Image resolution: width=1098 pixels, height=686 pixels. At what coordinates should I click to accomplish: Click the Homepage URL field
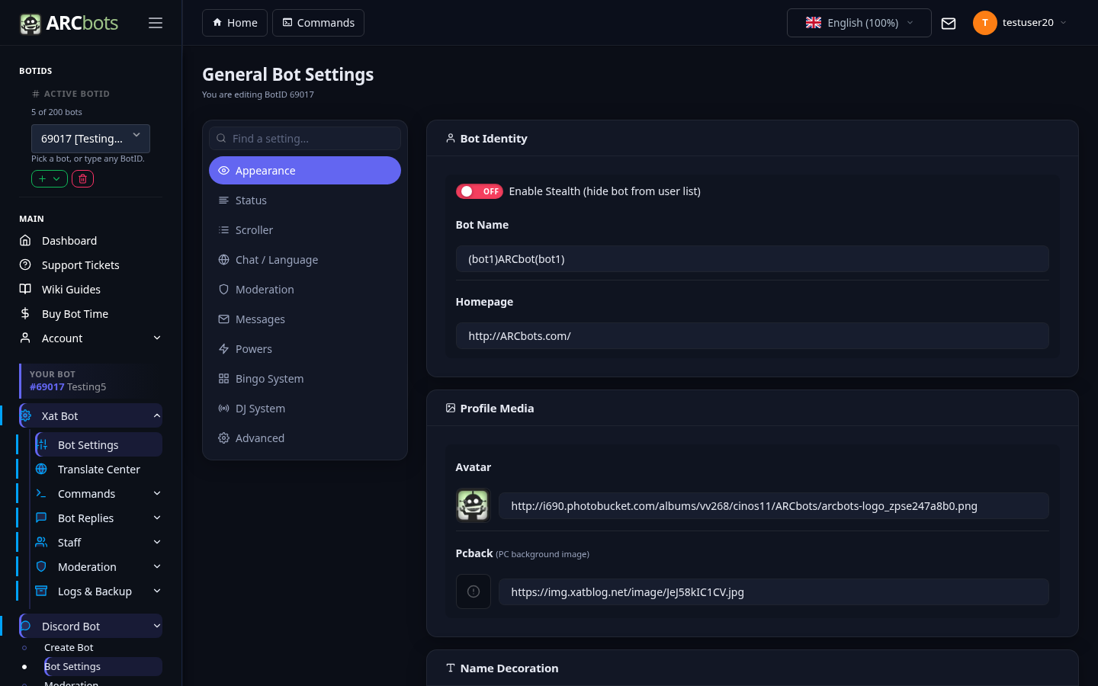tap(752, 335)
